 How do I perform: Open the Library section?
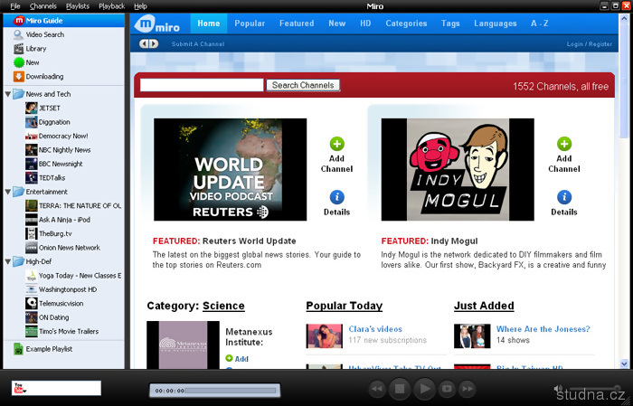tap(36, 48)
